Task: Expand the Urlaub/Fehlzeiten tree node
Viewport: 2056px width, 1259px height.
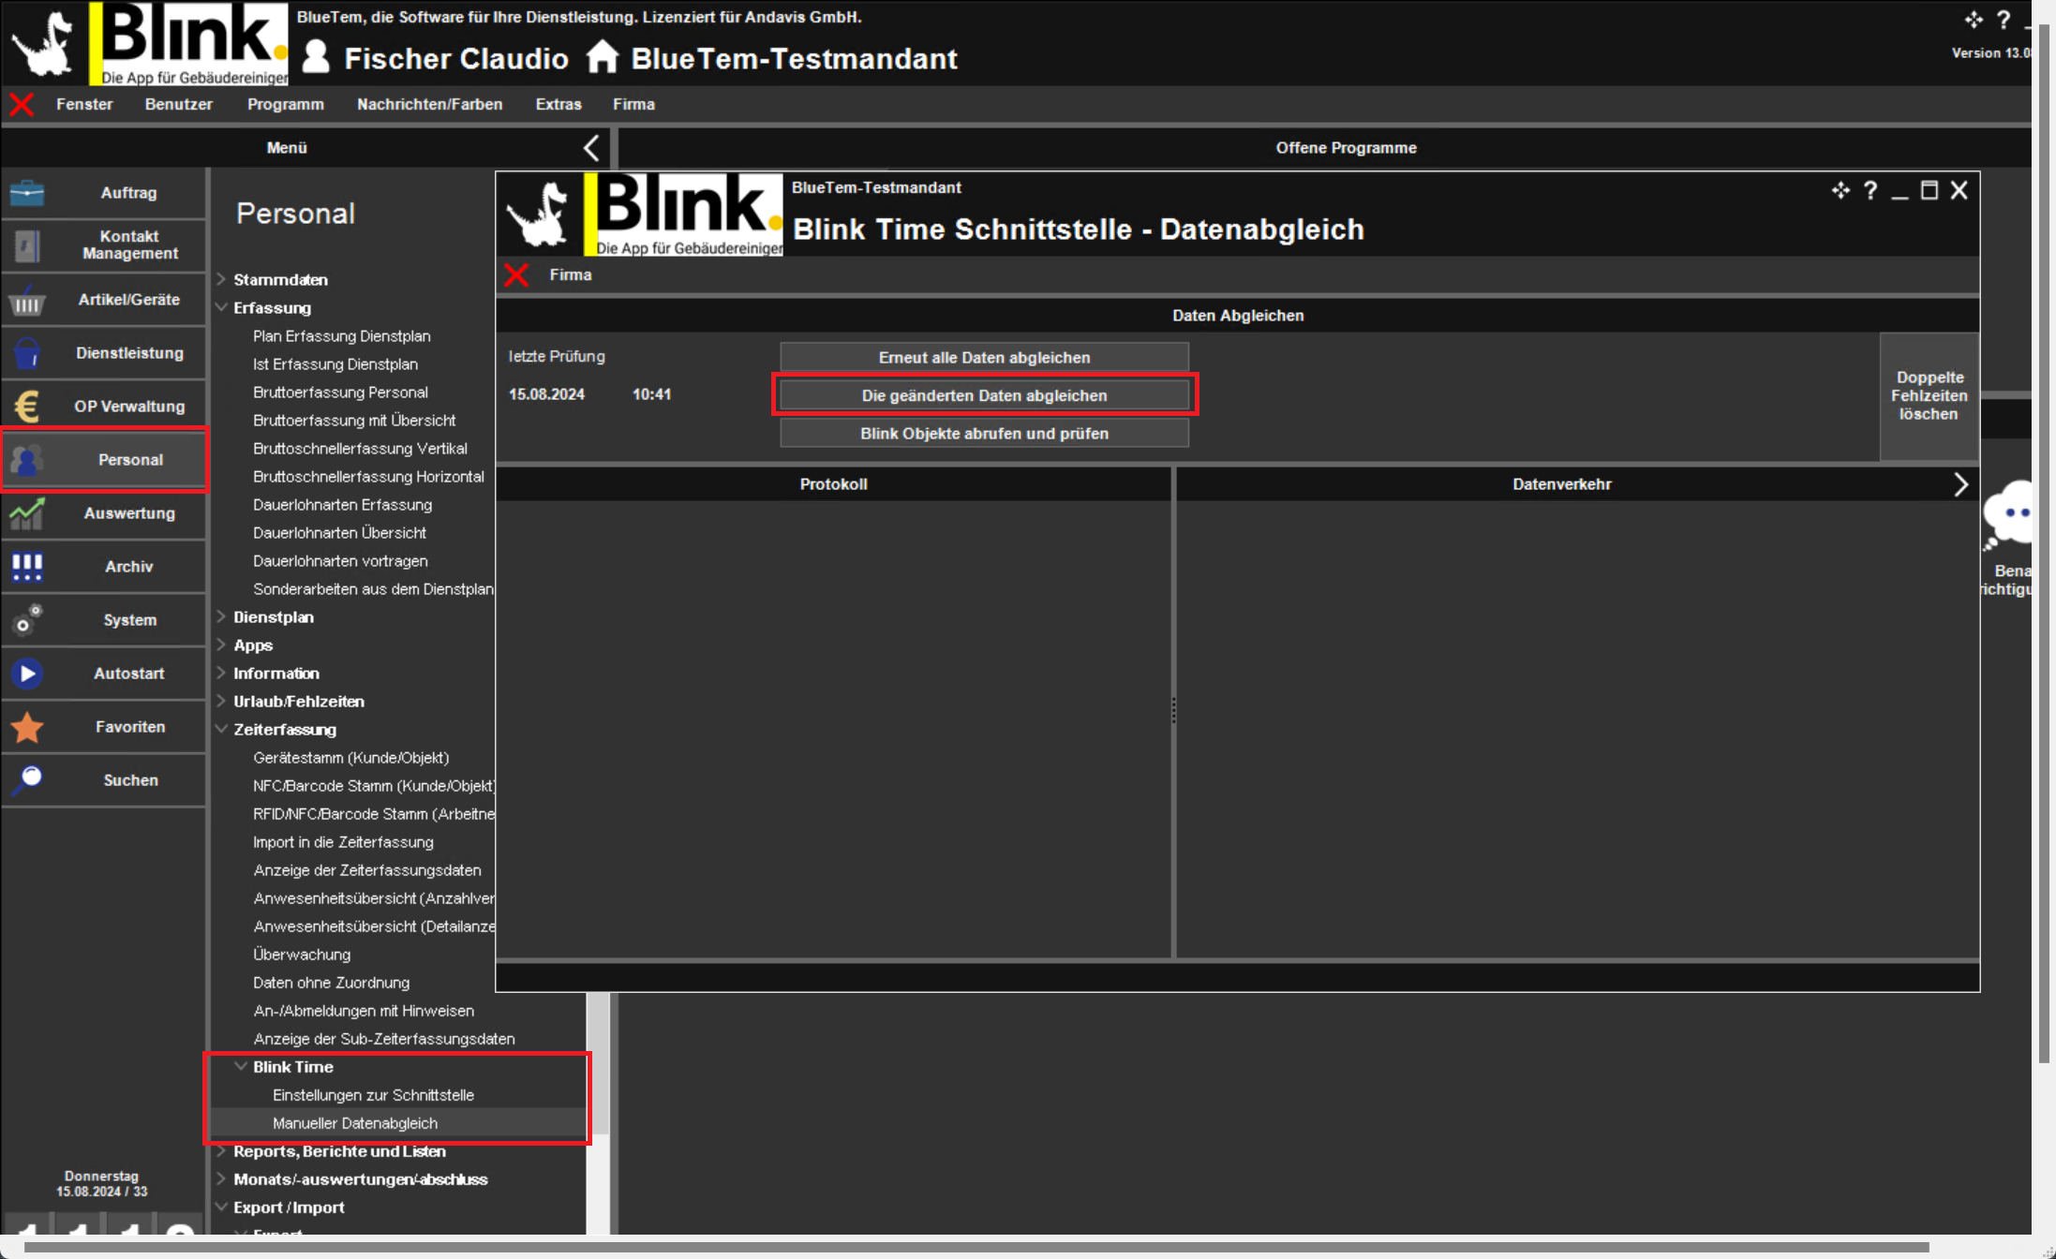Action: coord(222,701)
